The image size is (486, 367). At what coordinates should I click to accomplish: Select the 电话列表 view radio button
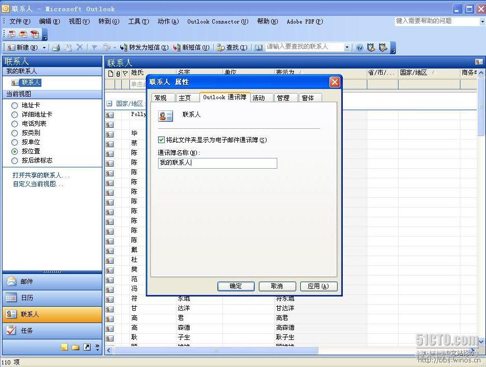click(x=14, y=124)
